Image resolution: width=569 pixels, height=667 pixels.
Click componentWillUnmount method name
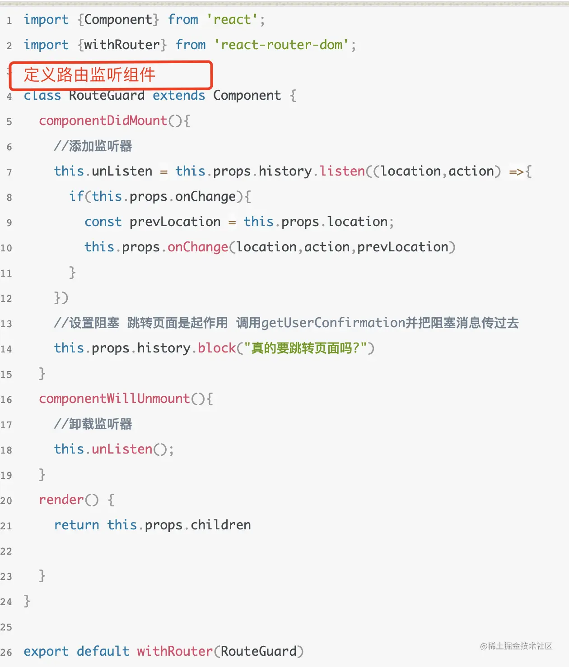coord(114,399)
